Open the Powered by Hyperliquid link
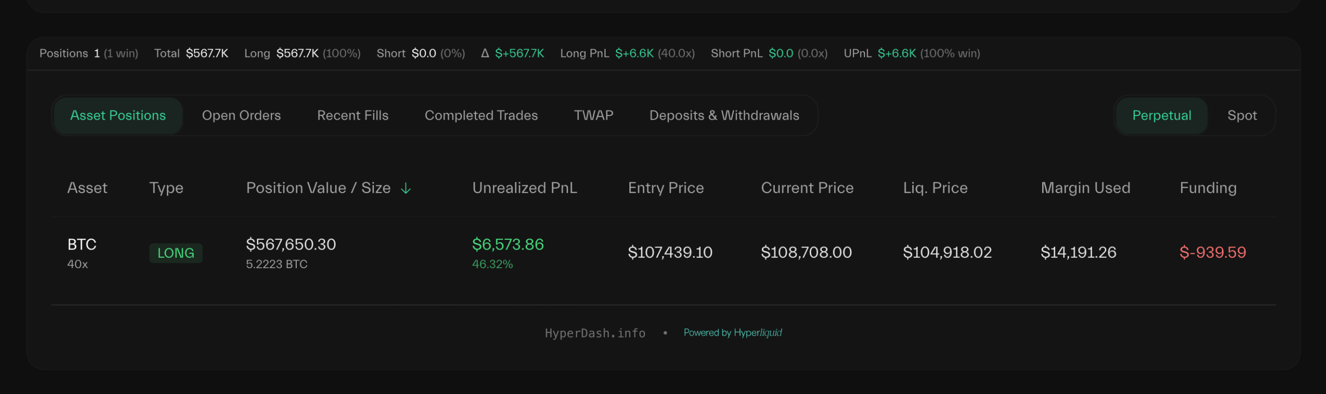The width and height of the screenshot is (1326, 394). [x=732, y=333]
